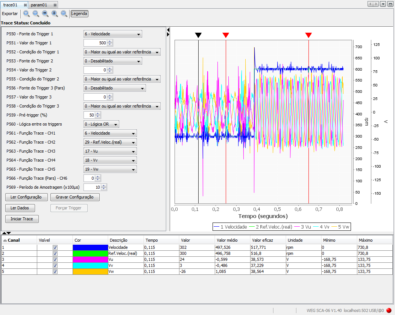The height and width of the screenshot is (315, 395).
Task: Expand the P560 Lógica entre os triggers dropdown
Action: point(101,124)
